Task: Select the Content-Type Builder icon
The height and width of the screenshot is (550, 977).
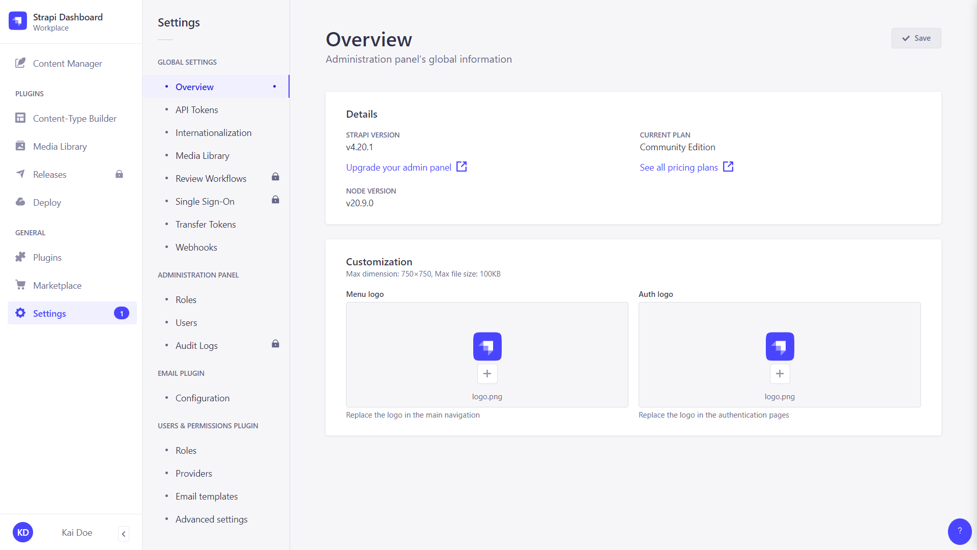Action: [20, 118]
